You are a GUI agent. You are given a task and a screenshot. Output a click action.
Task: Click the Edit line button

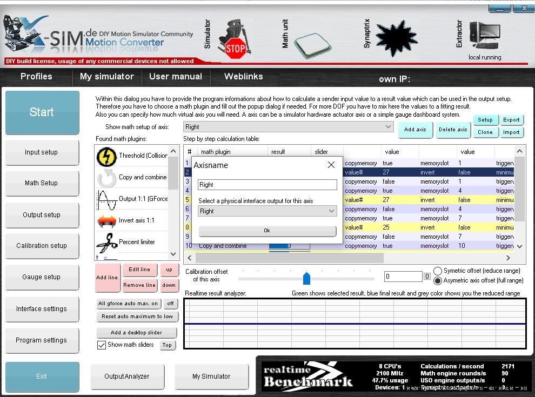tap(139, 270)
